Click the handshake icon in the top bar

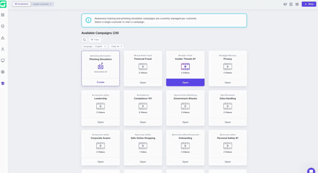[285, 4]
